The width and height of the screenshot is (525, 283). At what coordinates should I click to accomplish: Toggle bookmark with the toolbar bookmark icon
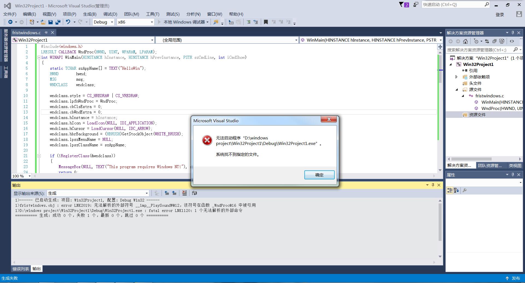pyautogui.click(x=266, y=22)
